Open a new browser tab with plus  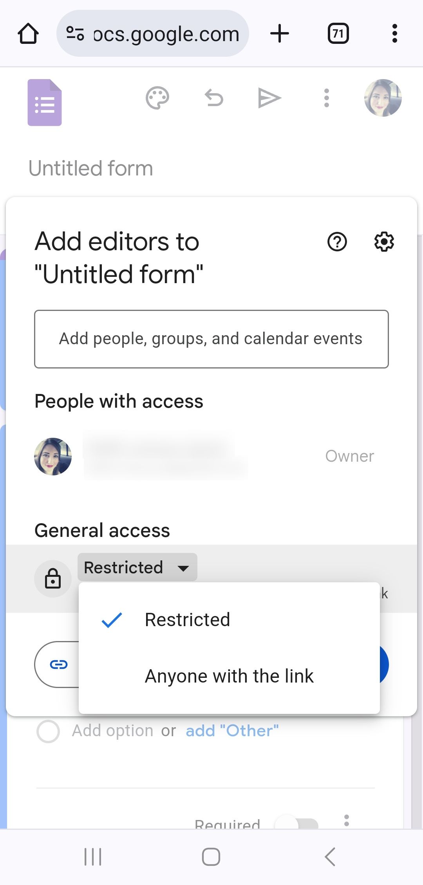tap(280, 34)
